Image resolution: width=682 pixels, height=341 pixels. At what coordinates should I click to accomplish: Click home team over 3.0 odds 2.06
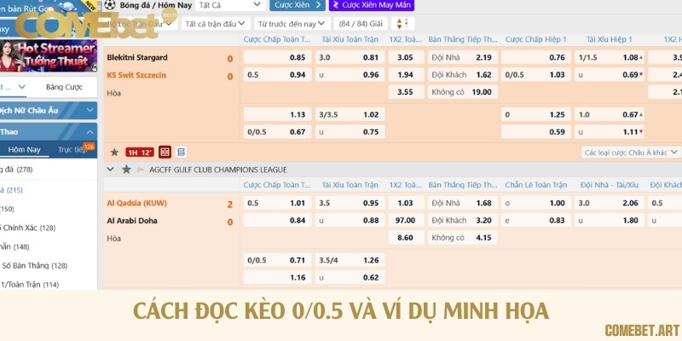[x=610, y=203]
